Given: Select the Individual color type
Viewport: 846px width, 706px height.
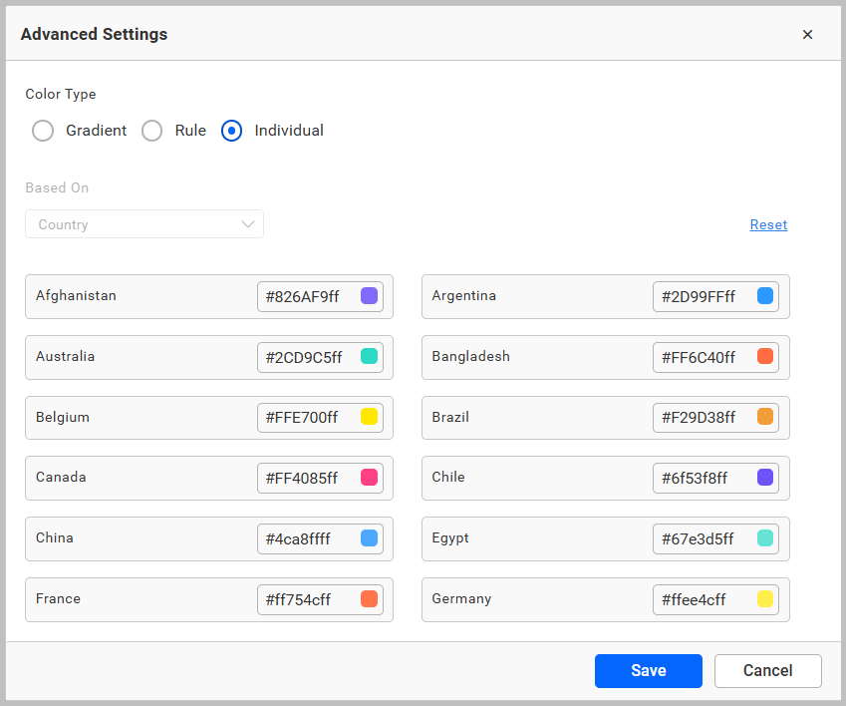Looking at the screenshot, I should (231, 131).
